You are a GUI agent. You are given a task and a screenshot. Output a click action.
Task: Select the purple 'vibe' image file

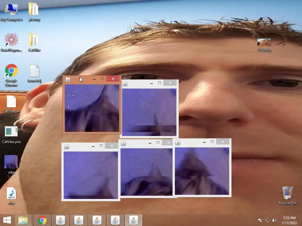click(x=11, y=164)
